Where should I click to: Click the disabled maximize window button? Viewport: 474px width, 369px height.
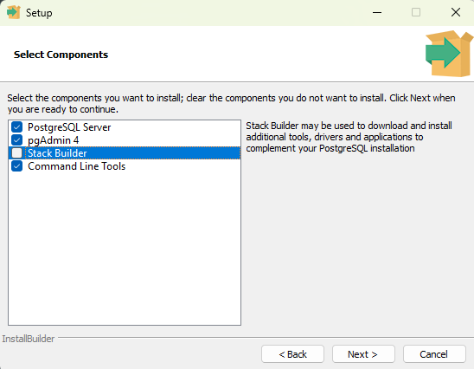[416, 13]
